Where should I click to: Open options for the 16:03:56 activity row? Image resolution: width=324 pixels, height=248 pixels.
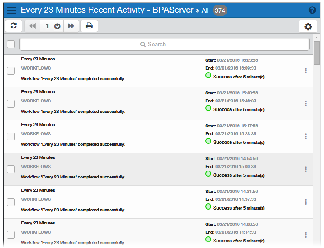(306, 71)
